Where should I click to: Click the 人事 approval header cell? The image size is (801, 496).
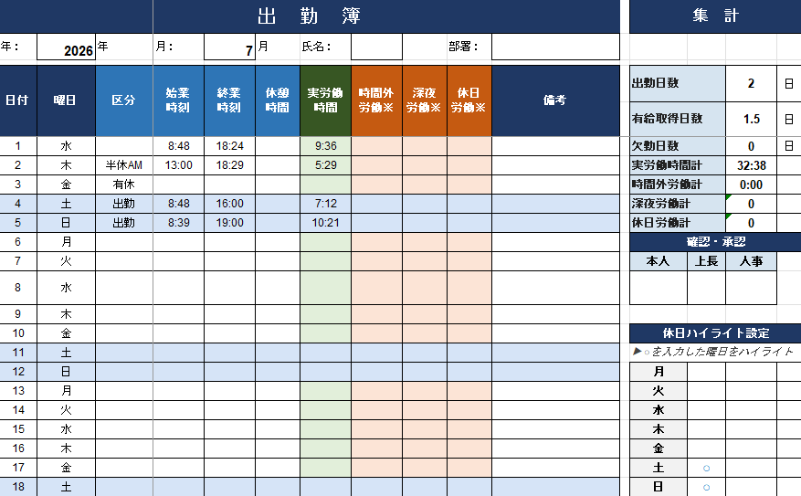(751, 261)
